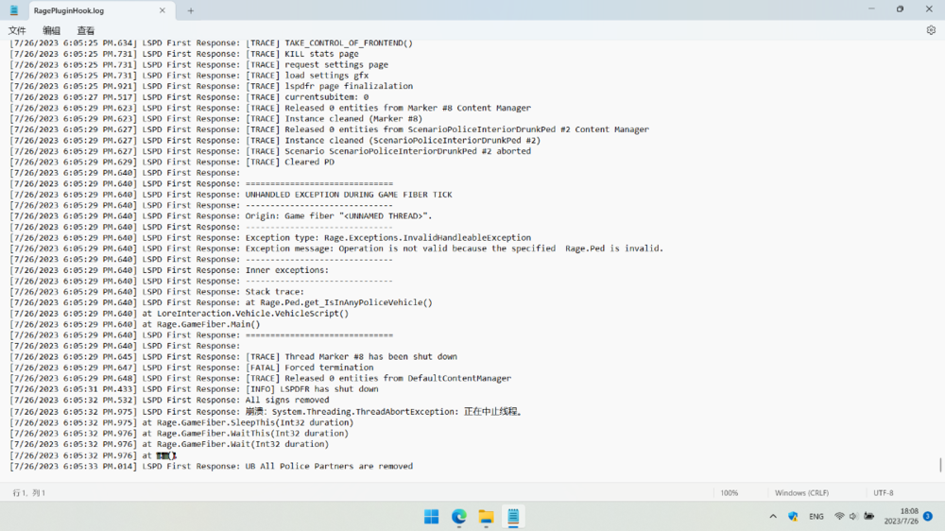This screenshot has height=531, width=945.
Task: Show hidden tray icons chevron
Action: pos(773,517)
